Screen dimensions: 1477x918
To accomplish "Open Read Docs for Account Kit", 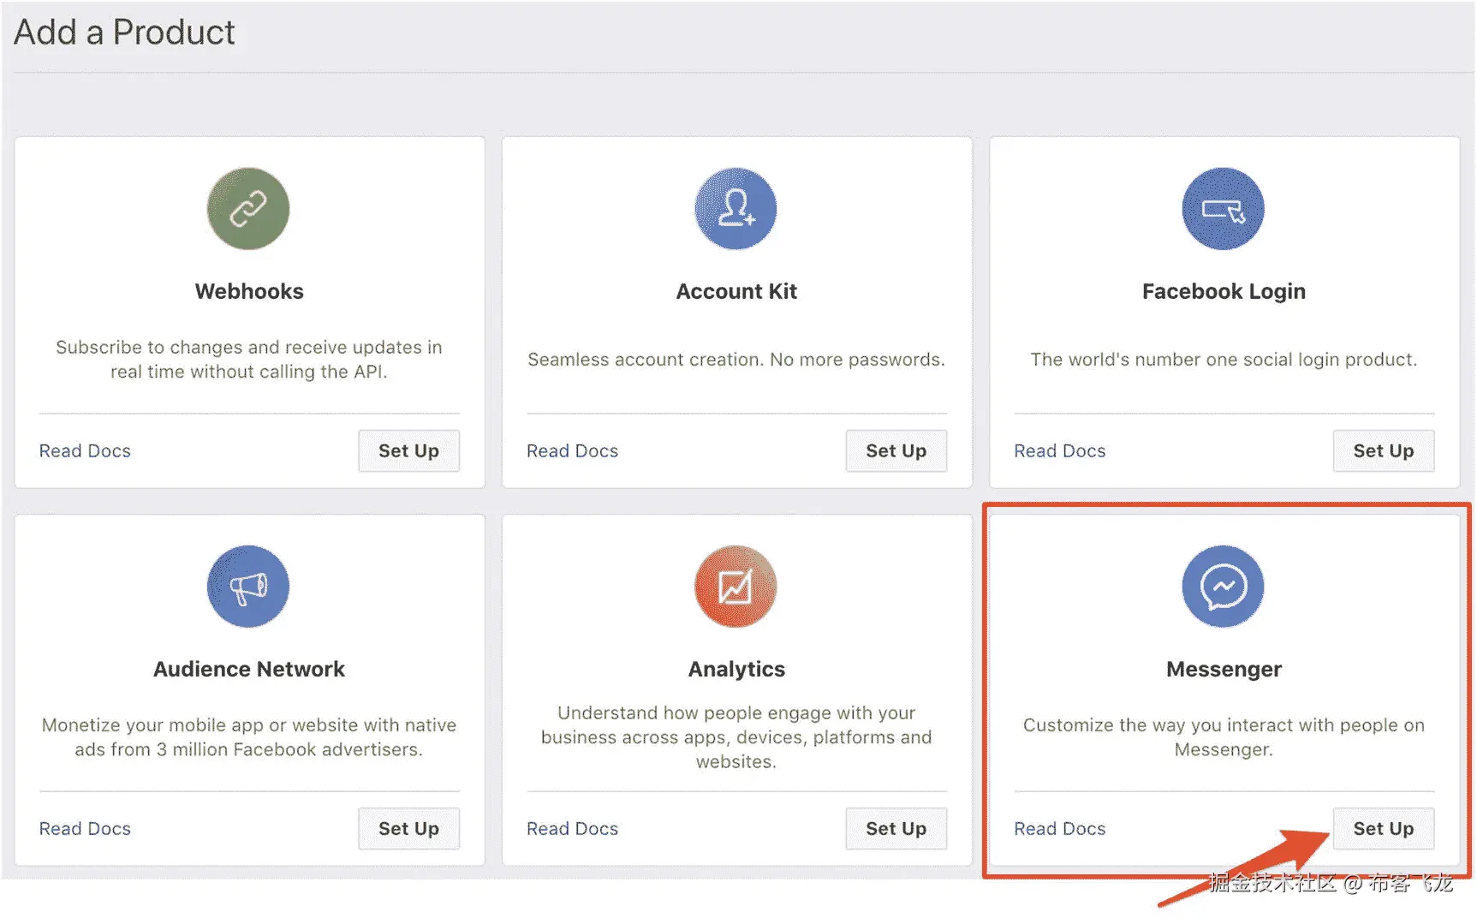I will pyautogui.click(x=572, y=451).
